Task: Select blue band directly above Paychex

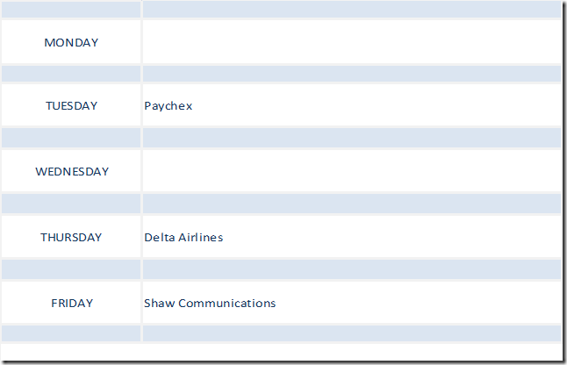Action: tap(351, 74)
